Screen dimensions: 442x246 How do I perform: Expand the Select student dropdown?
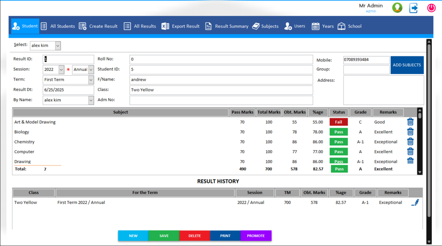tap(58, 45)
